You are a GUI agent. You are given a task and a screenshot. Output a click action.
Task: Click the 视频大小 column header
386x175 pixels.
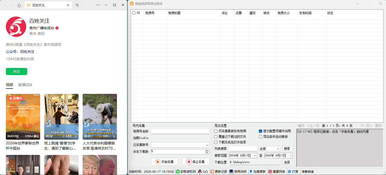287,13
